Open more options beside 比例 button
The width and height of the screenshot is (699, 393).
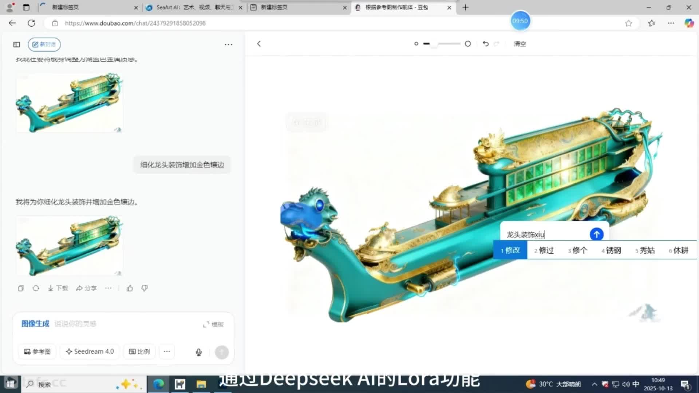167,352
